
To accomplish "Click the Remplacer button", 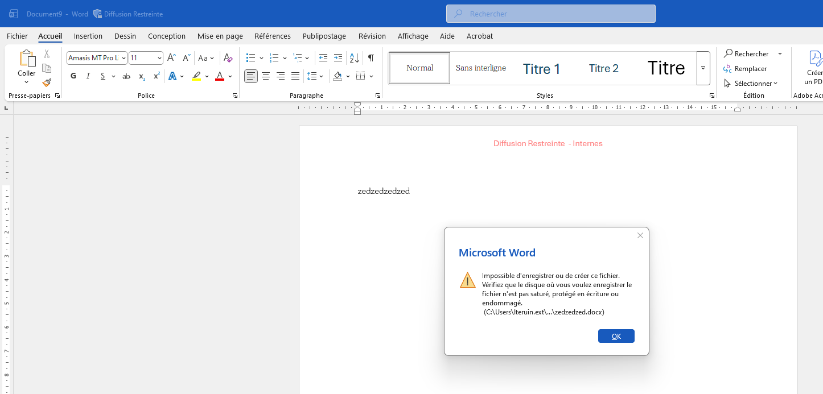I will [x=746, y=68].
